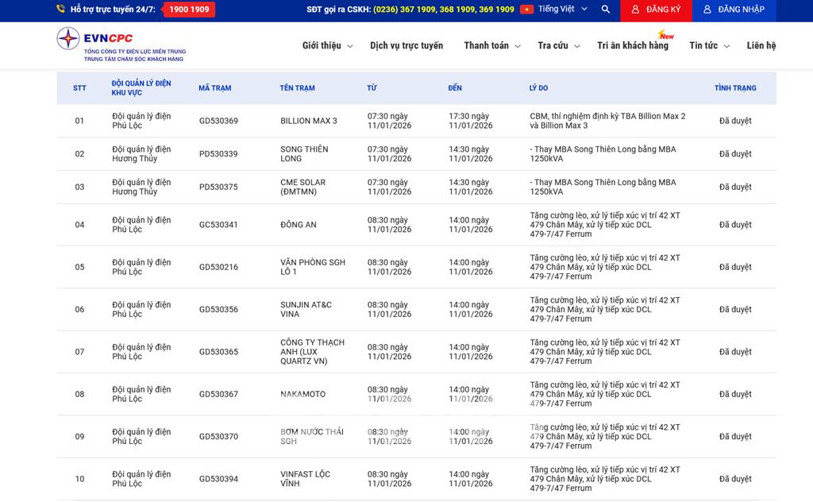Open Dịch vụ trực tuyến menu item

[406, 46]
